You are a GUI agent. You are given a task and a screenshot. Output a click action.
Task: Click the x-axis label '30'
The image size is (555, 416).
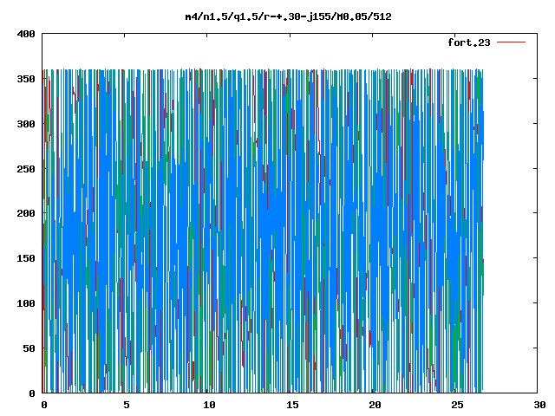(539, 405)
